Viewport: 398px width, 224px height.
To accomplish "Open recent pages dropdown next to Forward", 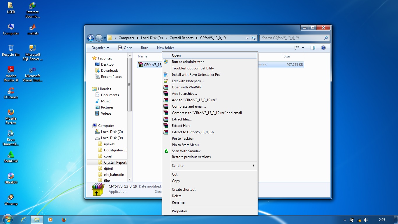I will point(105,38).
